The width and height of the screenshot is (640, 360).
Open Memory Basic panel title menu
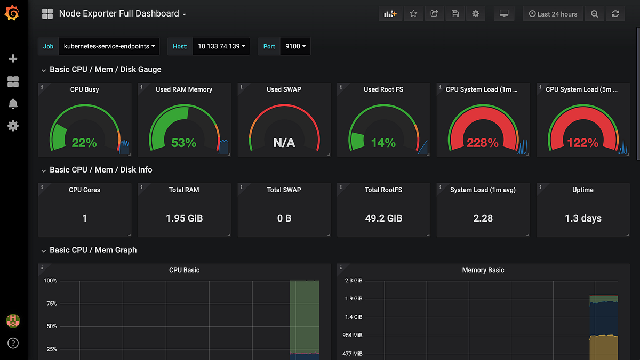click(x=483, y=270)
